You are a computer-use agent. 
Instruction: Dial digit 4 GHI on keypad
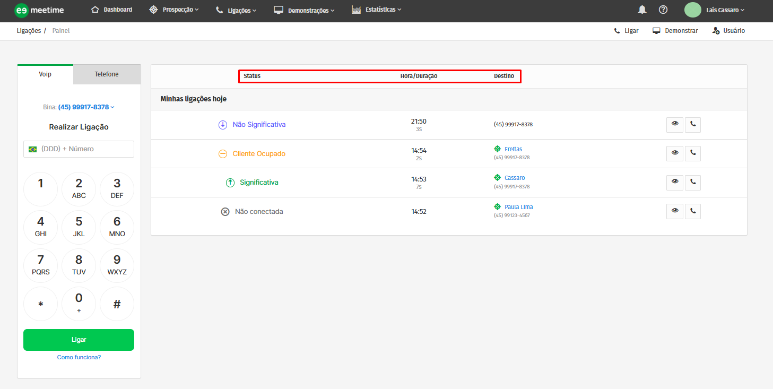click(x=41, y=227)
